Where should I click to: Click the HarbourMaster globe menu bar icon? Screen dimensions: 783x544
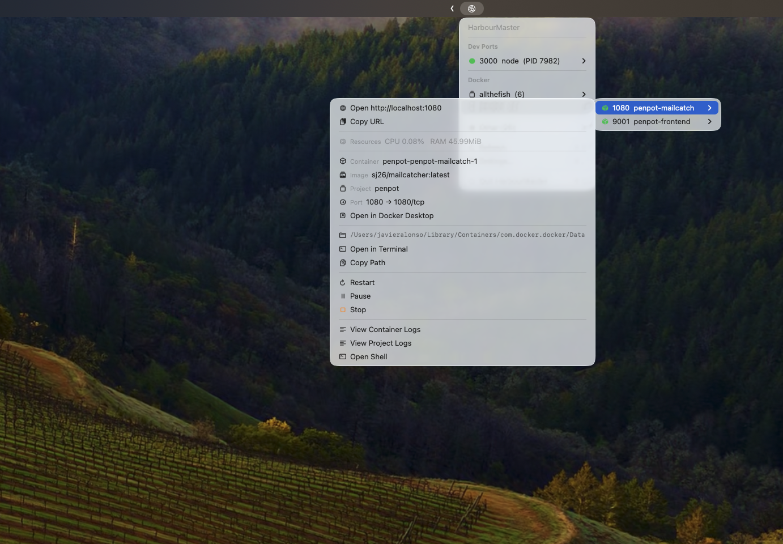[x=471, y=8]
